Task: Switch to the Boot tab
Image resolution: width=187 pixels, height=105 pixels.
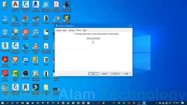Action: (x=65, y=30)
